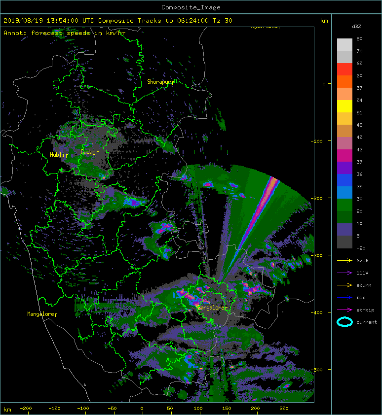382x415 pixels.
Task: Pick the dark green 10-20 dBZ swatch
Action: [x=344, y=217]
